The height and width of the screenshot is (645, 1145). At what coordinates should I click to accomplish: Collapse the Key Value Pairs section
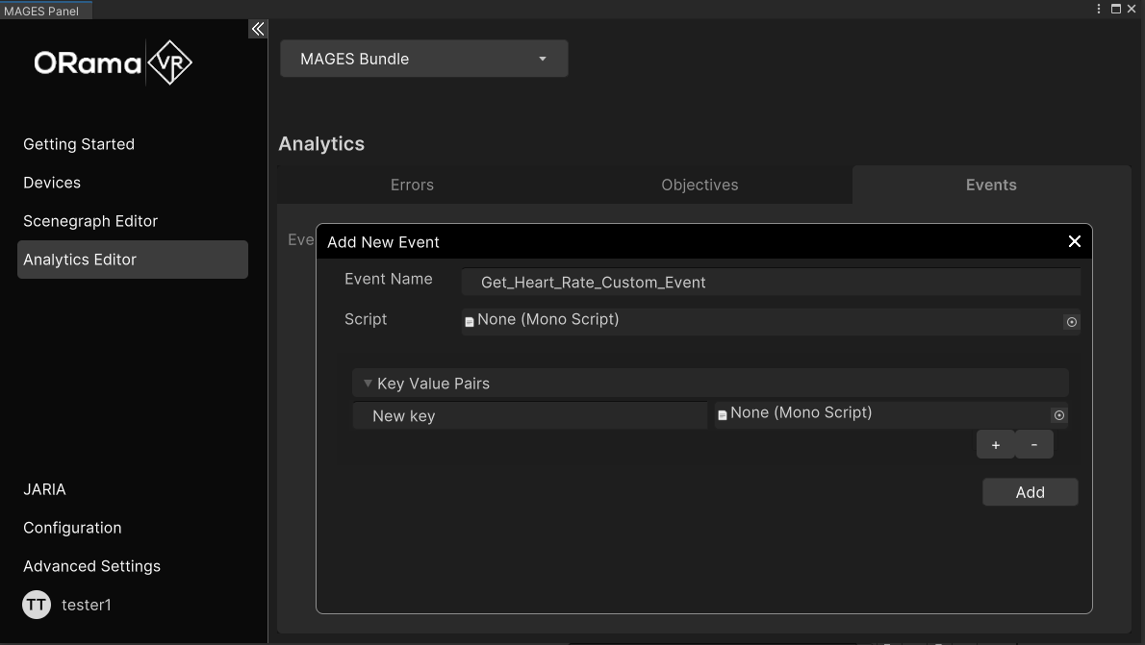coord(368,384)
